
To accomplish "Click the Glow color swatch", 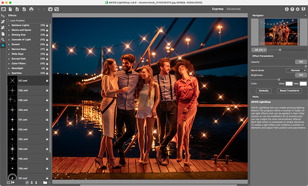I will tap(289, 83).
